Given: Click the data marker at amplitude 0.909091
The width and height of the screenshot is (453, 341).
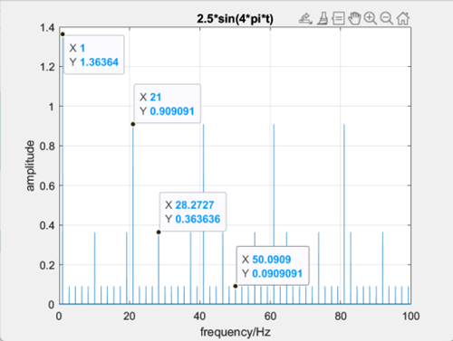Looking at the screenshot, I should pos(133,124).
